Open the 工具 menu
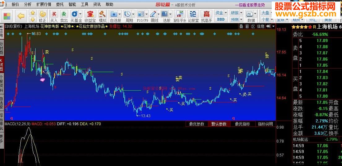342x166 pixels. click(84, 4)
